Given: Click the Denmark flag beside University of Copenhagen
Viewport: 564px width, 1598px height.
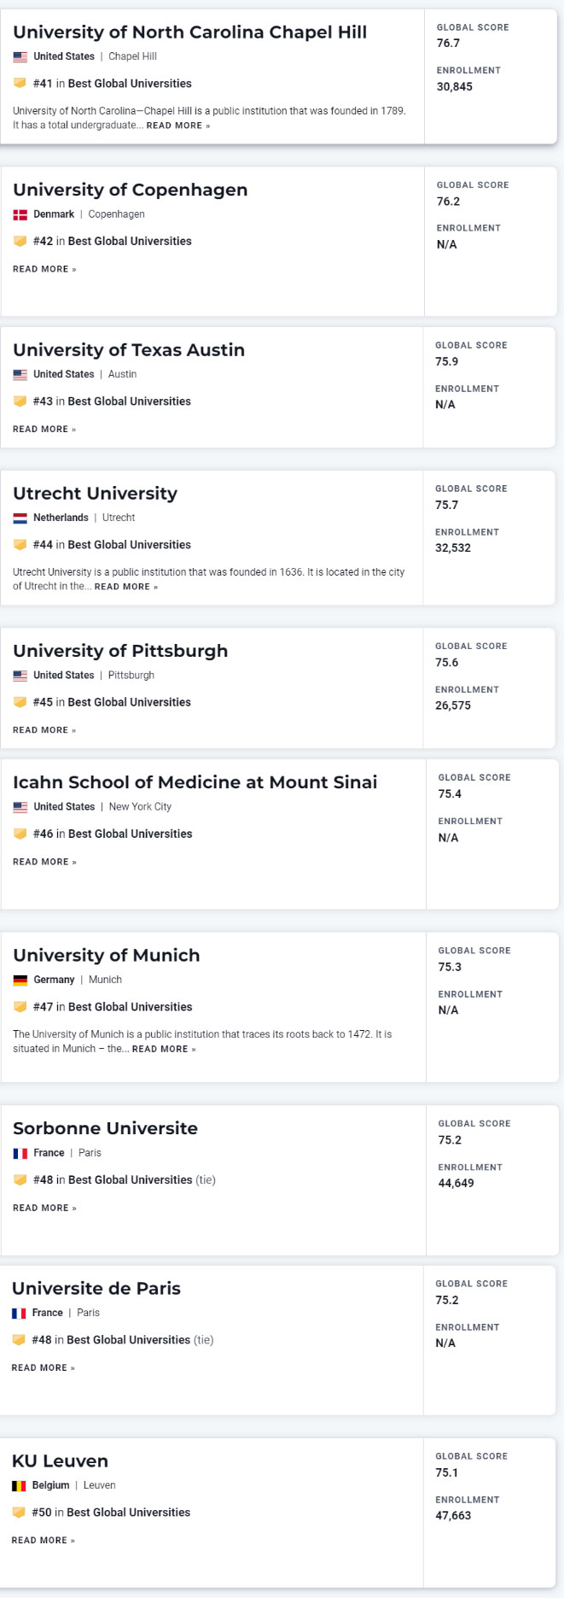Looking at the screenshot, I should [20, 214].
